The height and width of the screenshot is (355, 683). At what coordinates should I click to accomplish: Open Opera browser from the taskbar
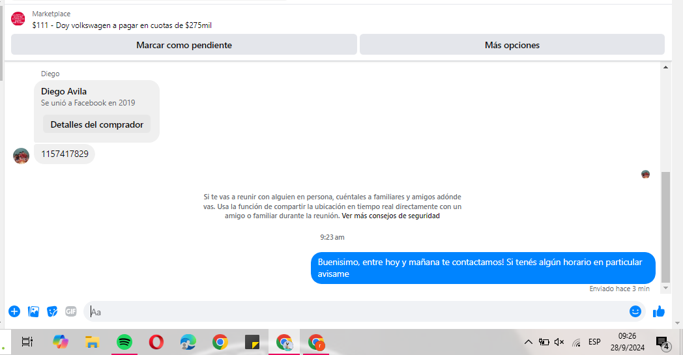156,342
